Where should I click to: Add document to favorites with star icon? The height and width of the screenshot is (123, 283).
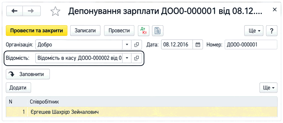55,11
